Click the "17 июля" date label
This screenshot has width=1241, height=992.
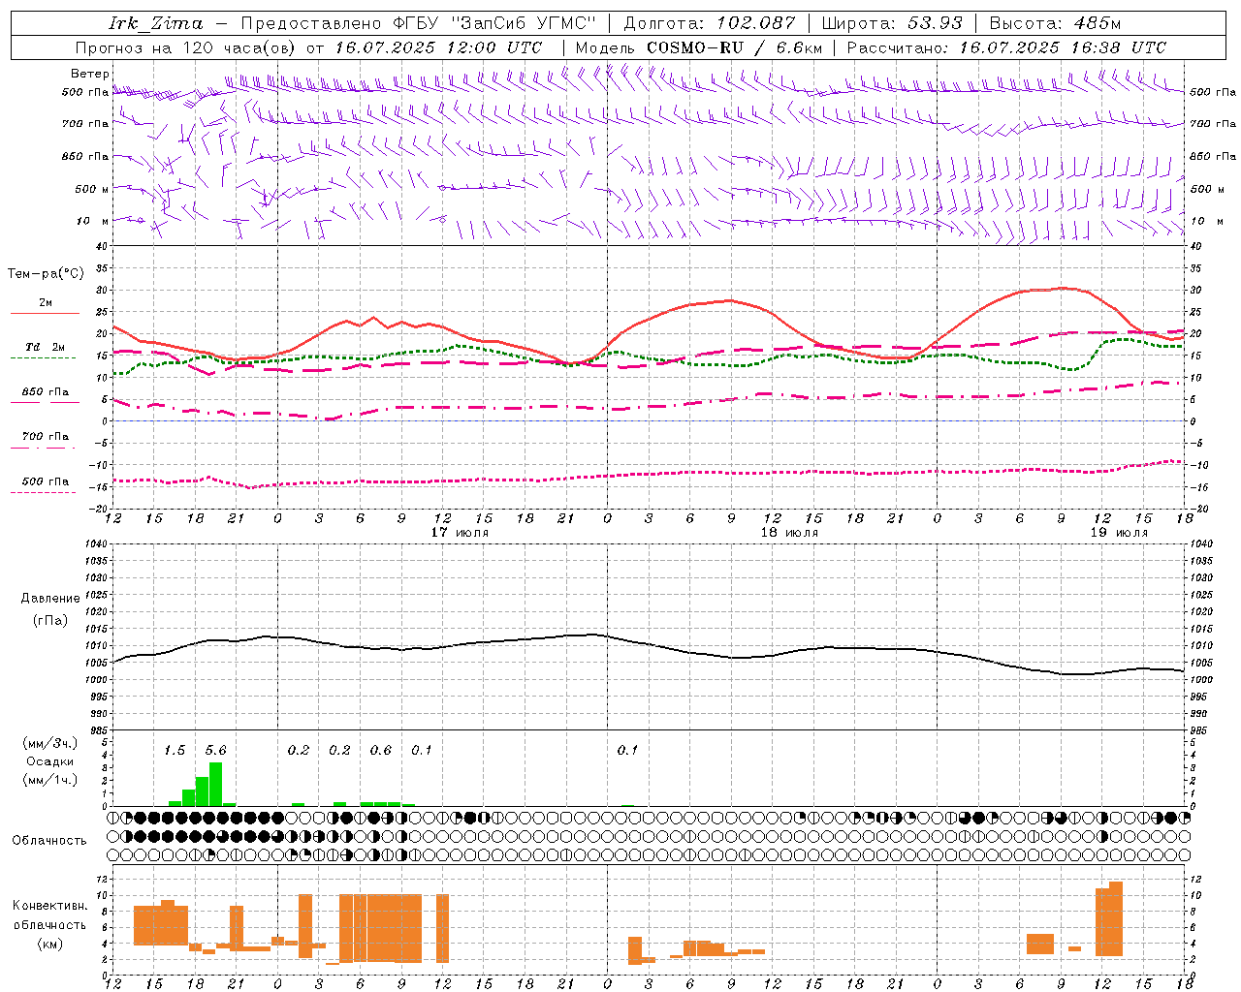[461, 533]
